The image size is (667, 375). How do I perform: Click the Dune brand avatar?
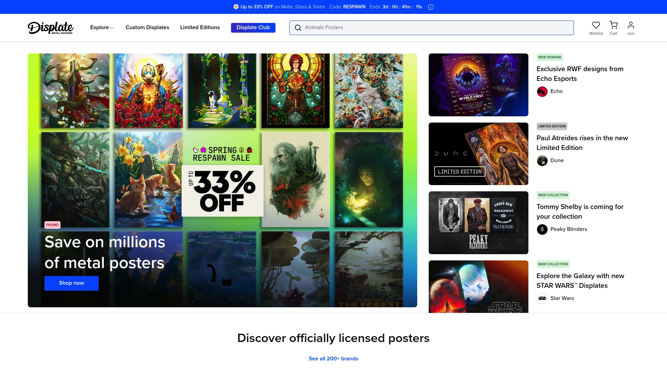click(542, 161)
